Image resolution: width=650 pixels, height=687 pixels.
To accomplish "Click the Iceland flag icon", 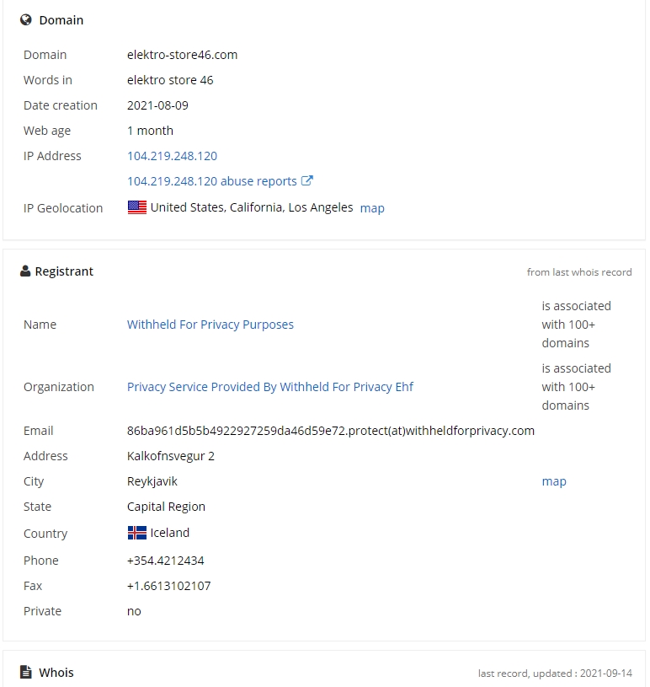I will click(137, 533).
